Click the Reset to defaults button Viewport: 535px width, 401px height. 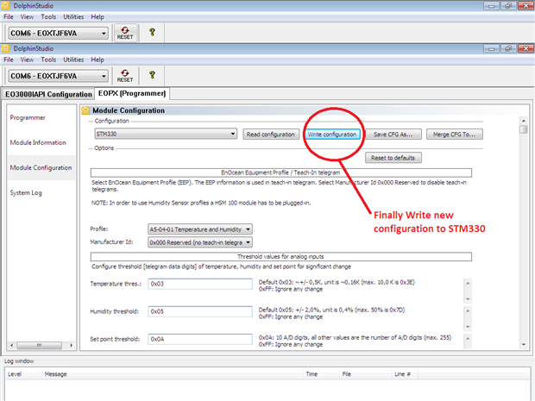[393, 158]
